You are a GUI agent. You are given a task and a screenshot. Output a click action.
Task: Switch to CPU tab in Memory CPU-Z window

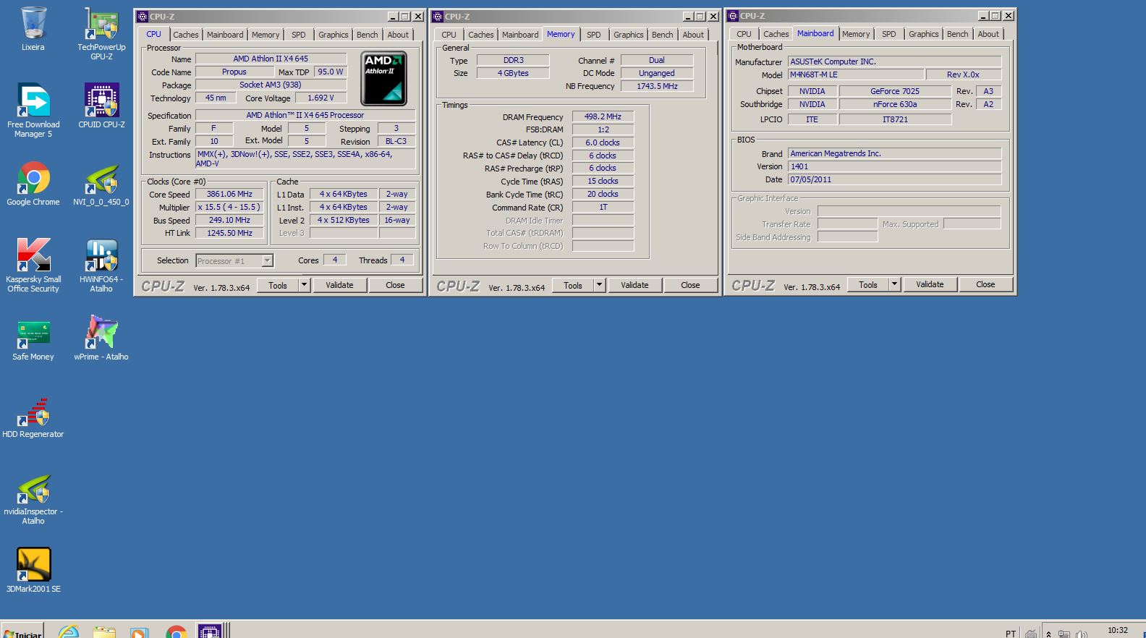449,35
